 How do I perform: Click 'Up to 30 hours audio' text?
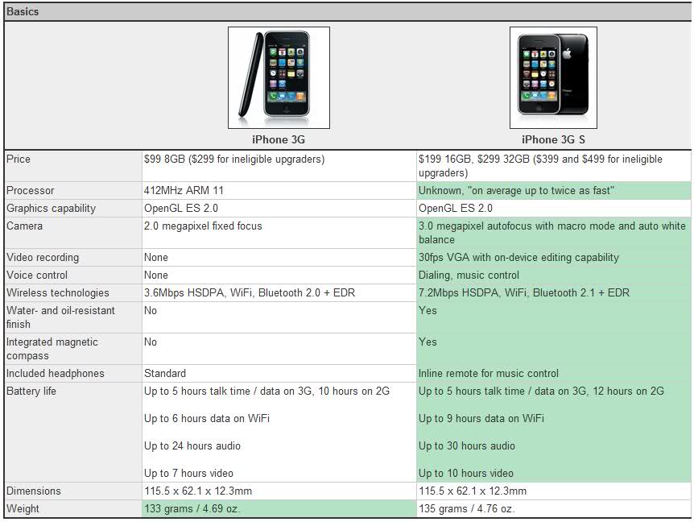coord(466,446)
